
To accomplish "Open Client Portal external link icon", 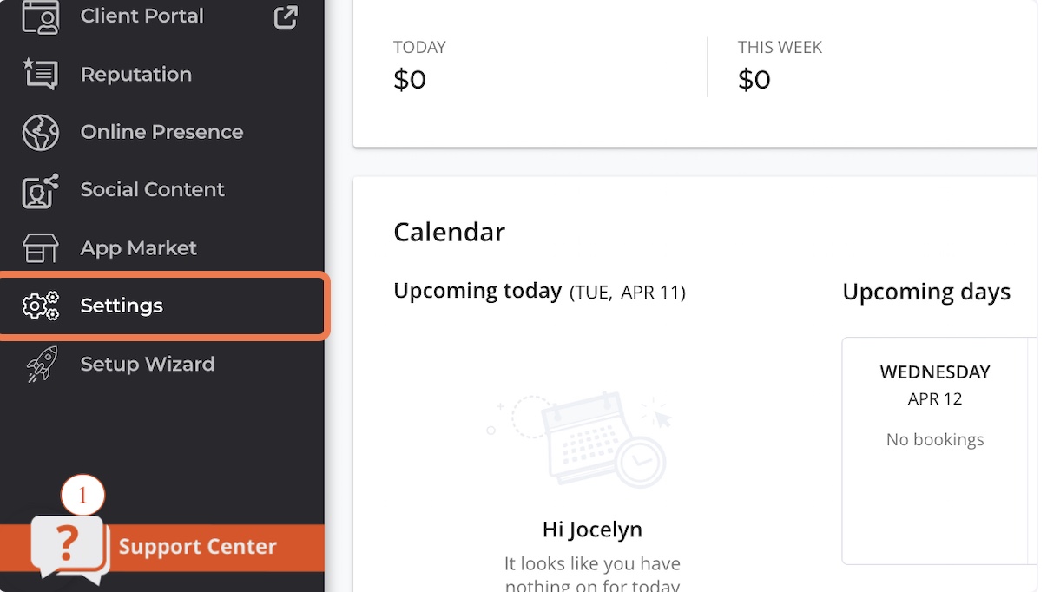I will tap(286, 16).
